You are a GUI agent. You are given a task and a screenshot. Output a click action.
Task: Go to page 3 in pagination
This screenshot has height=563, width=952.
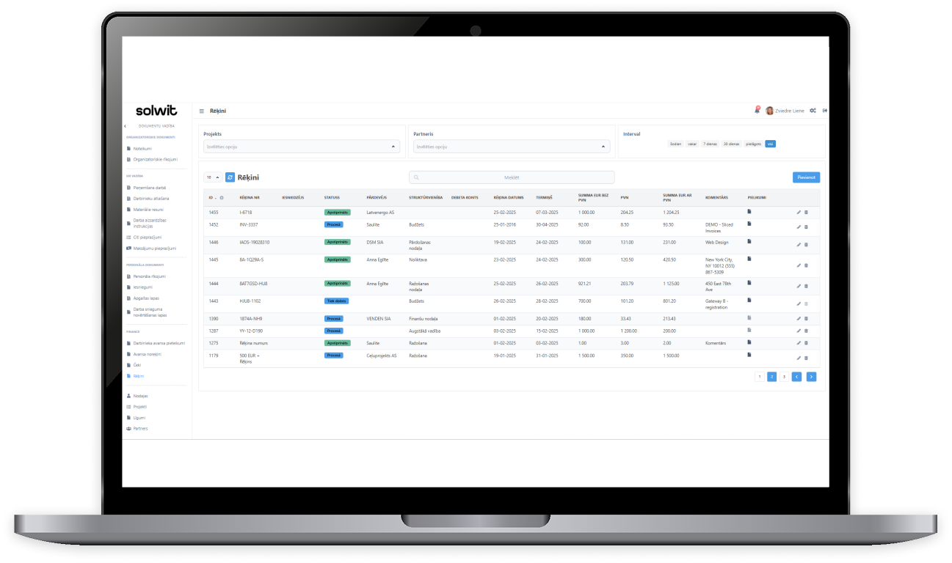pyautogui.click(x=784, y=377)
